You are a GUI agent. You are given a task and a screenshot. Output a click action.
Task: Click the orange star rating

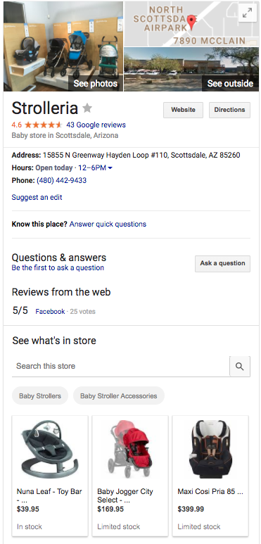click(x=44, y=125)
